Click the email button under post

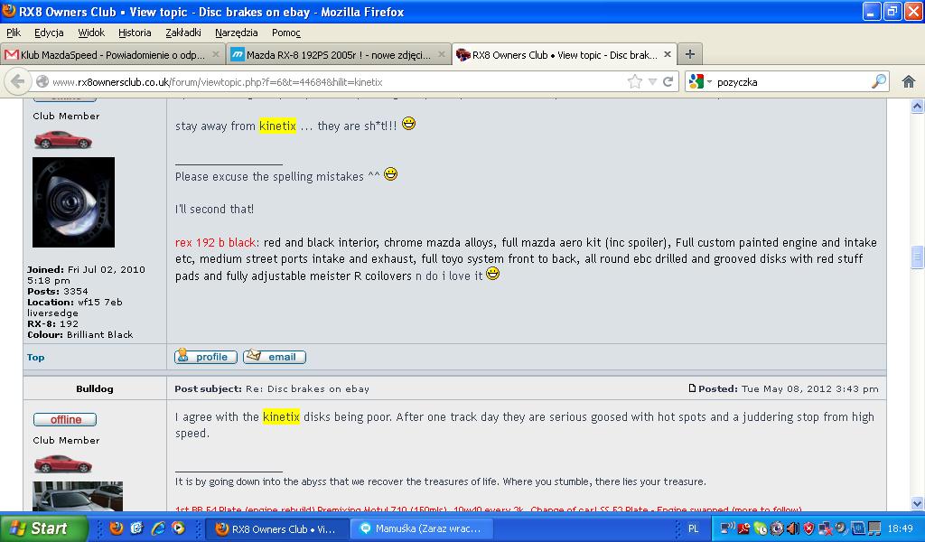tap(275, 357)
